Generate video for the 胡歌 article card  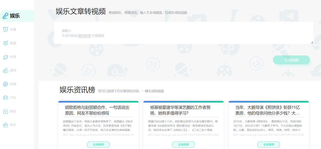click(98, 145)
